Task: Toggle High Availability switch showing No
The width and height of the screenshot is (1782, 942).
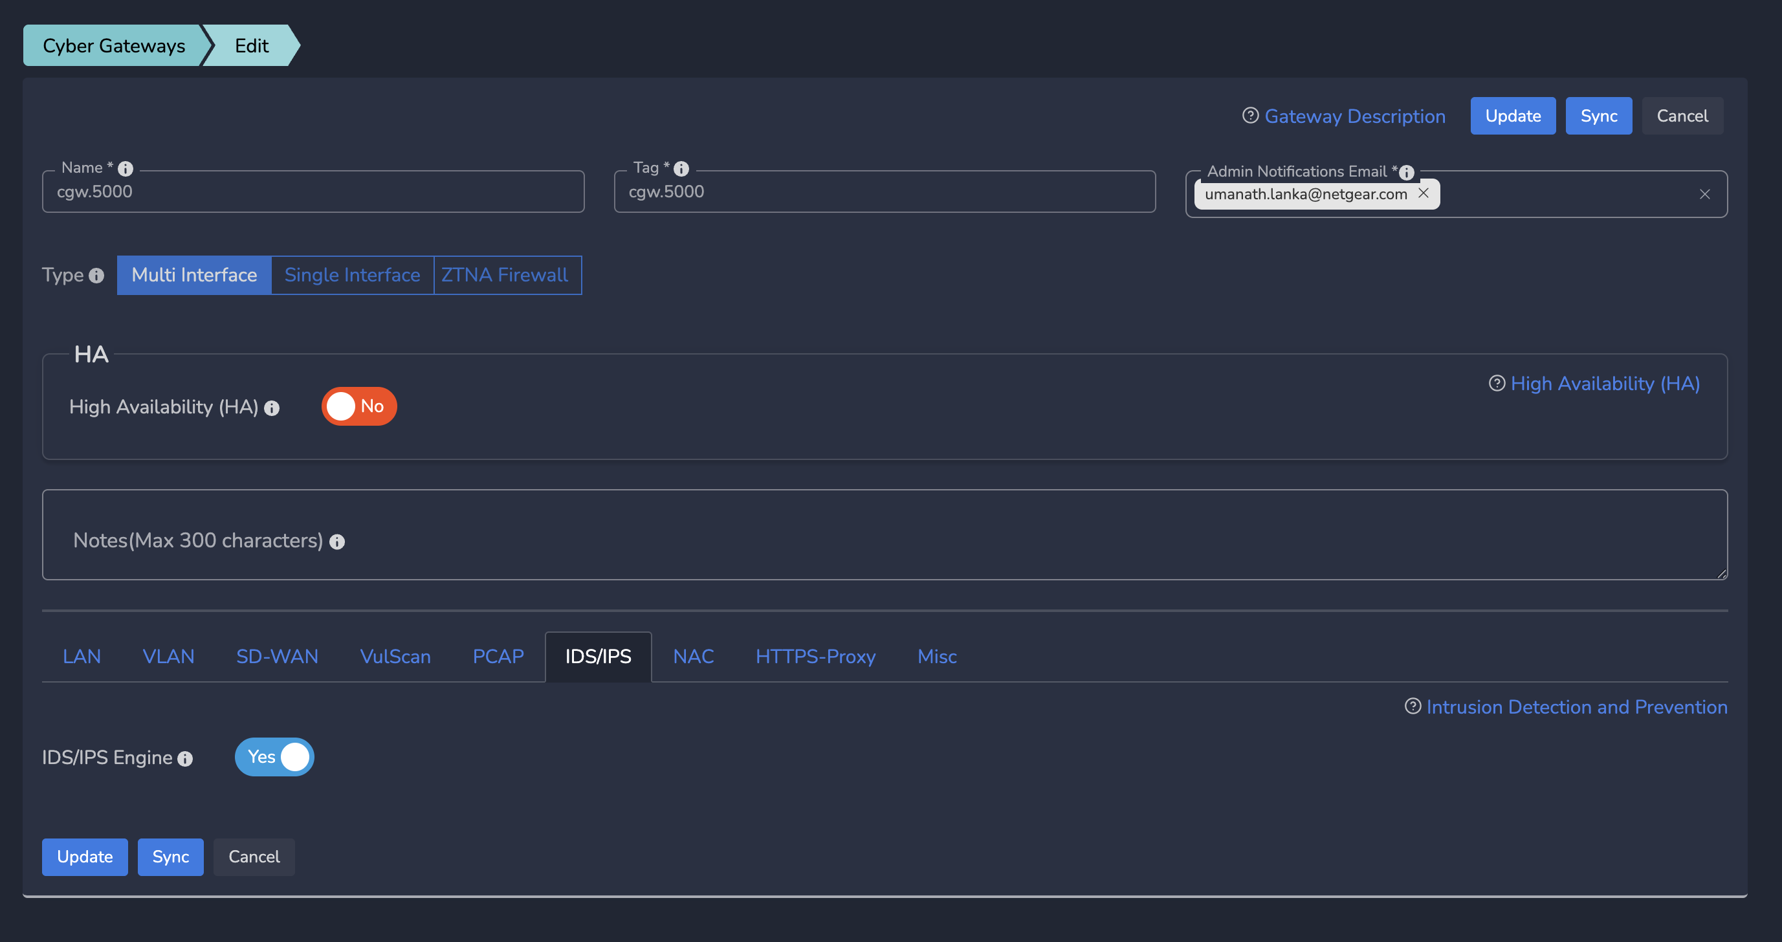Action: 359,406
